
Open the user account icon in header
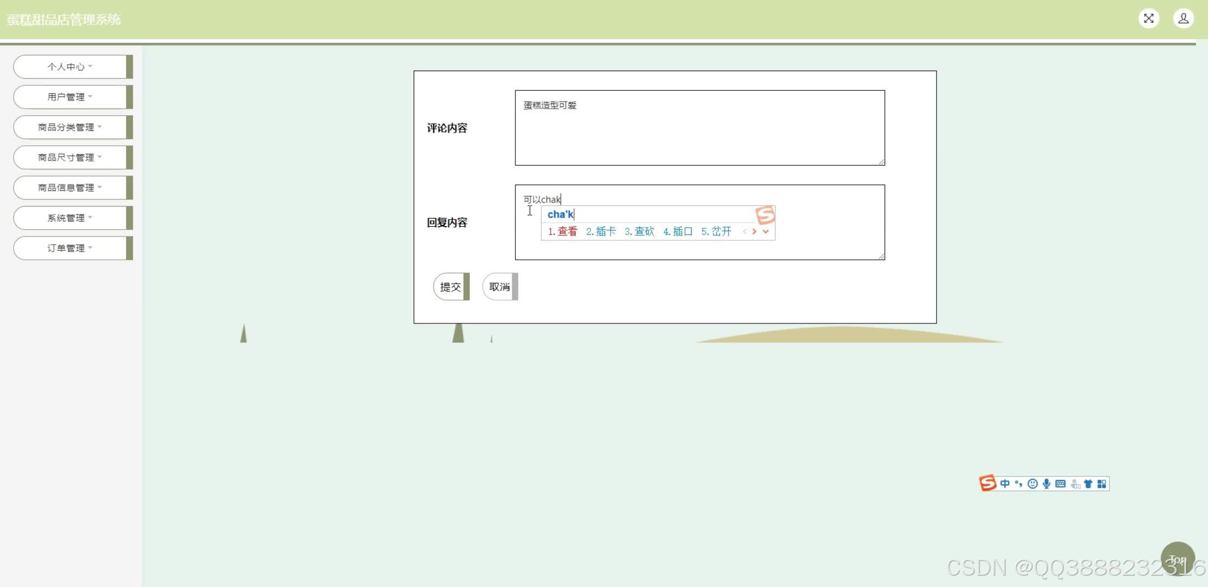pos(1183,18)
